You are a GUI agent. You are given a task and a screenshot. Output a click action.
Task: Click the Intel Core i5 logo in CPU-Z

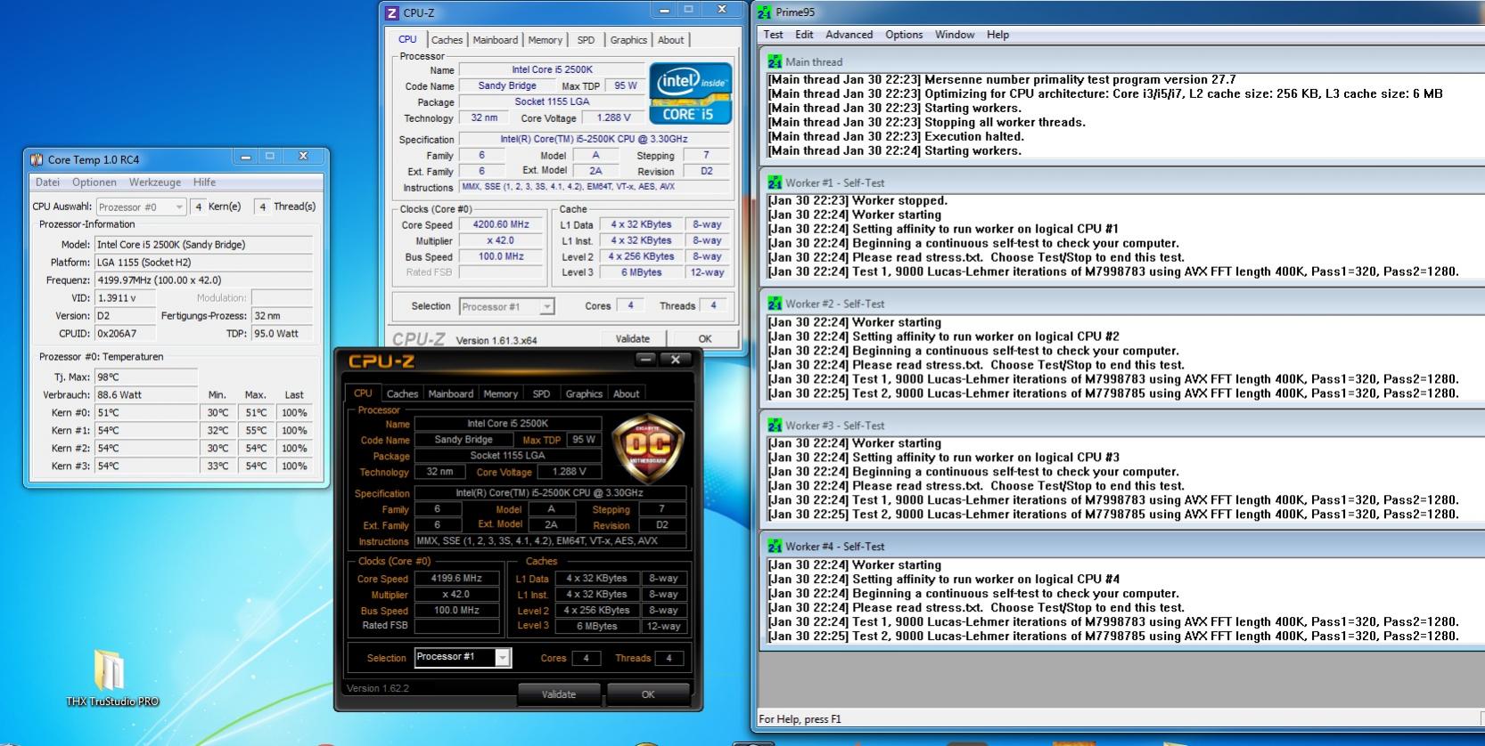point(691,93)
